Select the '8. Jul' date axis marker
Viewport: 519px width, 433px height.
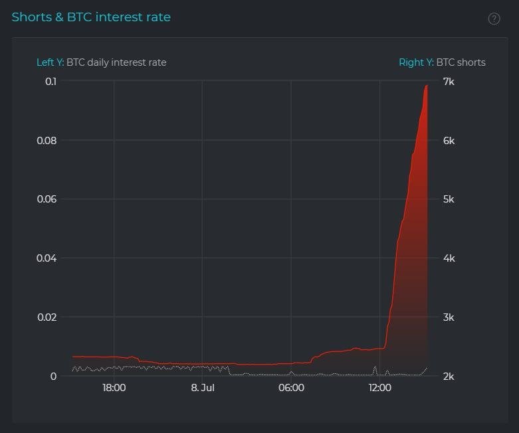coord(203,388)
